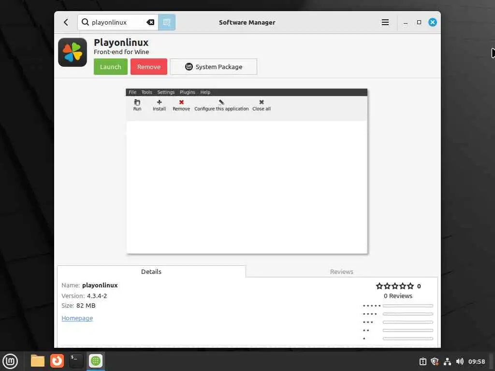Image resolution: width=495 pixels, height=371 pixels.
Task: Go back with the header arrow
Action: click(66, 22)
